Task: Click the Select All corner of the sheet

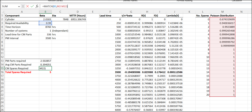Action: [x=2, y=12]
